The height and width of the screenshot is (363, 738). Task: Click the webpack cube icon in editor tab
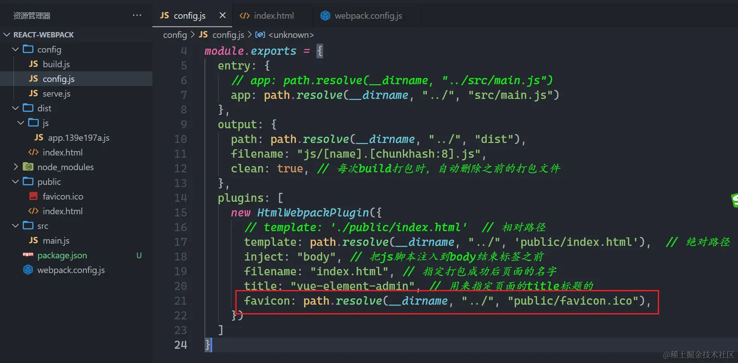coord(325,16)
